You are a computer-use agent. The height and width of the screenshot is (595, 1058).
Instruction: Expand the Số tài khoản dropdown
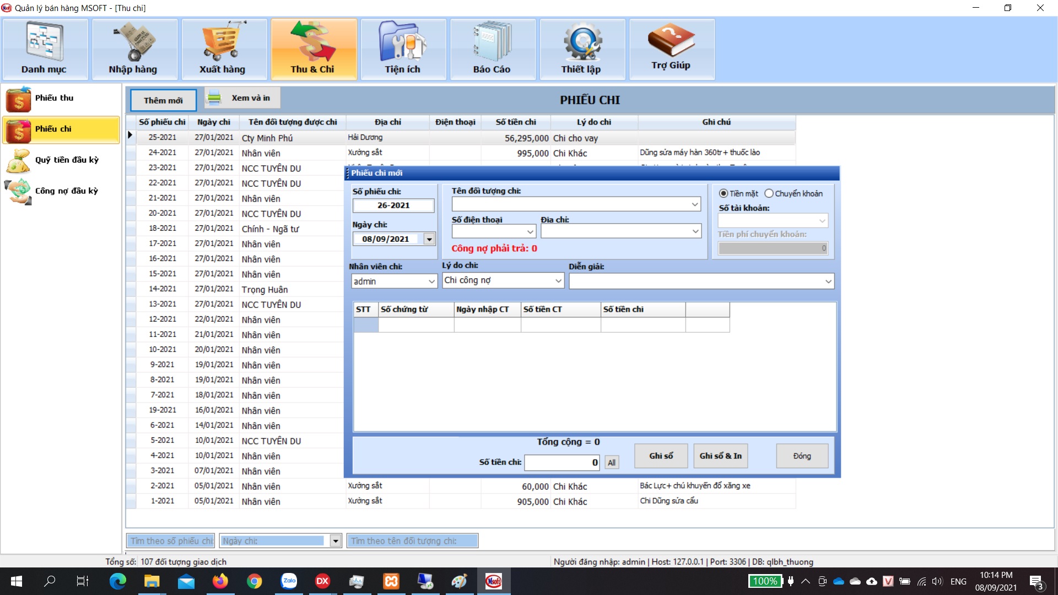[822, 221]
